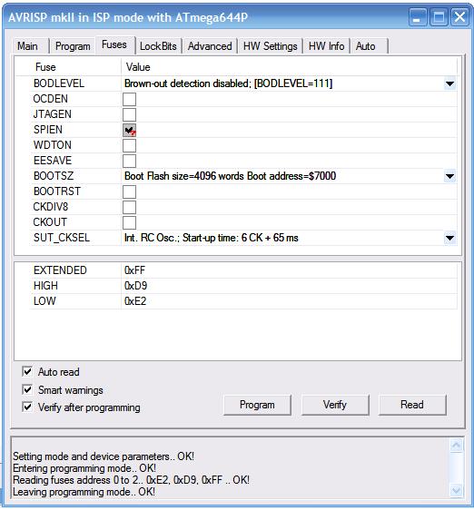Expand the BOOTSZ dropdown arrow
Image resolution: width=474 pixels, height=510 pixels.
coord(449,176)
